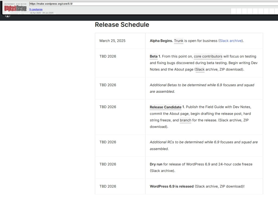Click the WordPress 6.9 is released text

click(x=172, y=186)
